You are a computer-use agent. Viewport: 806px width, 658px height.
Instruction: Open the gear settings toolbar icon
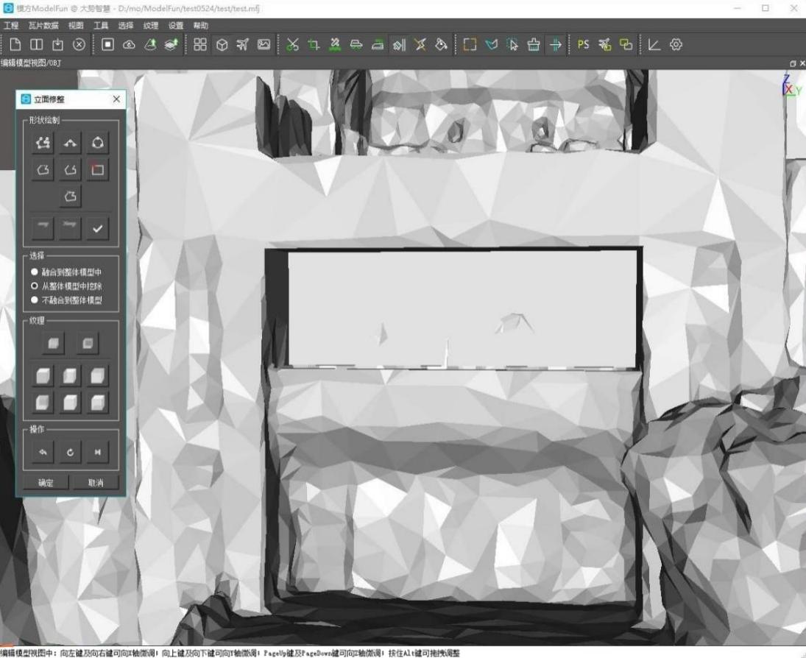(676, 45)
